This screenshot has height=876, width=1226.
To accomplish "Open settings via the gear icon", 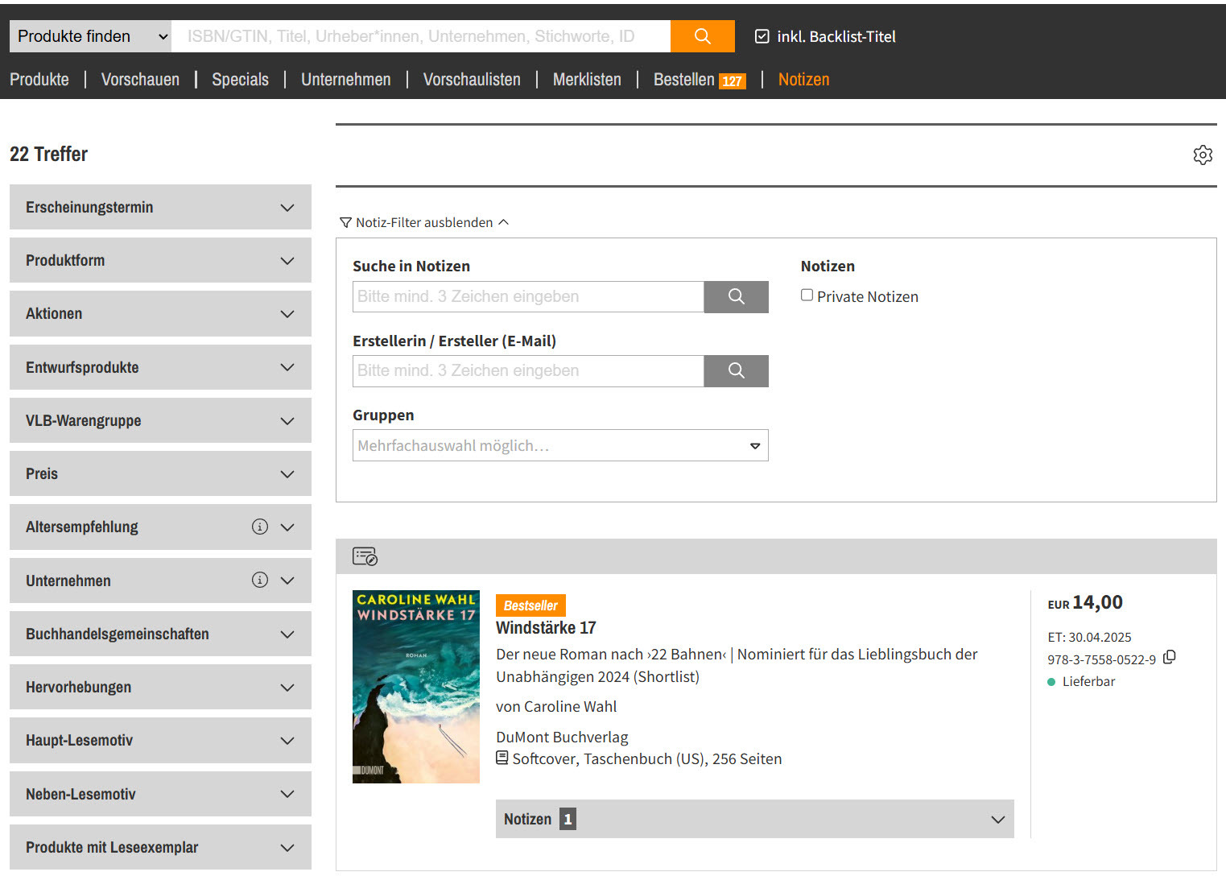I will [x=1202, y=155].
